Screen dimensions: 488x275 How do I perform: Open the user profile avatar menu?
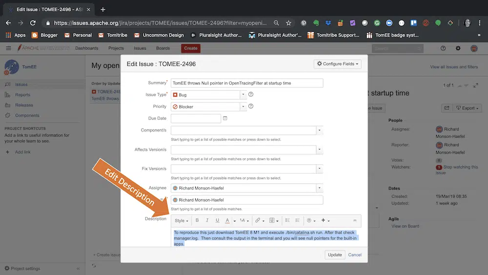[x=474, y=48]
